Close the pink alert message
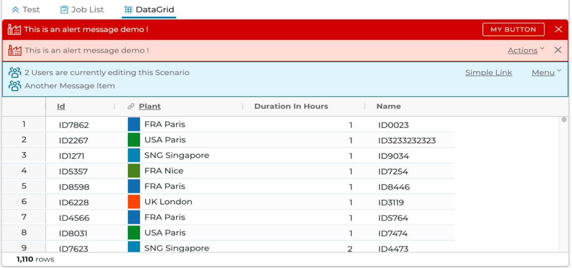 pyautogui.click(x=558, y=50)
